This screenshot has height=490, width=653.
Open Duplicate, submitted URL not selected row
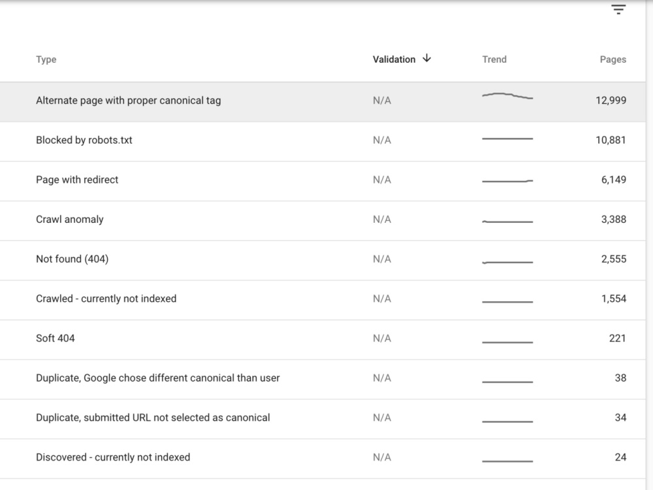(323, 419)
